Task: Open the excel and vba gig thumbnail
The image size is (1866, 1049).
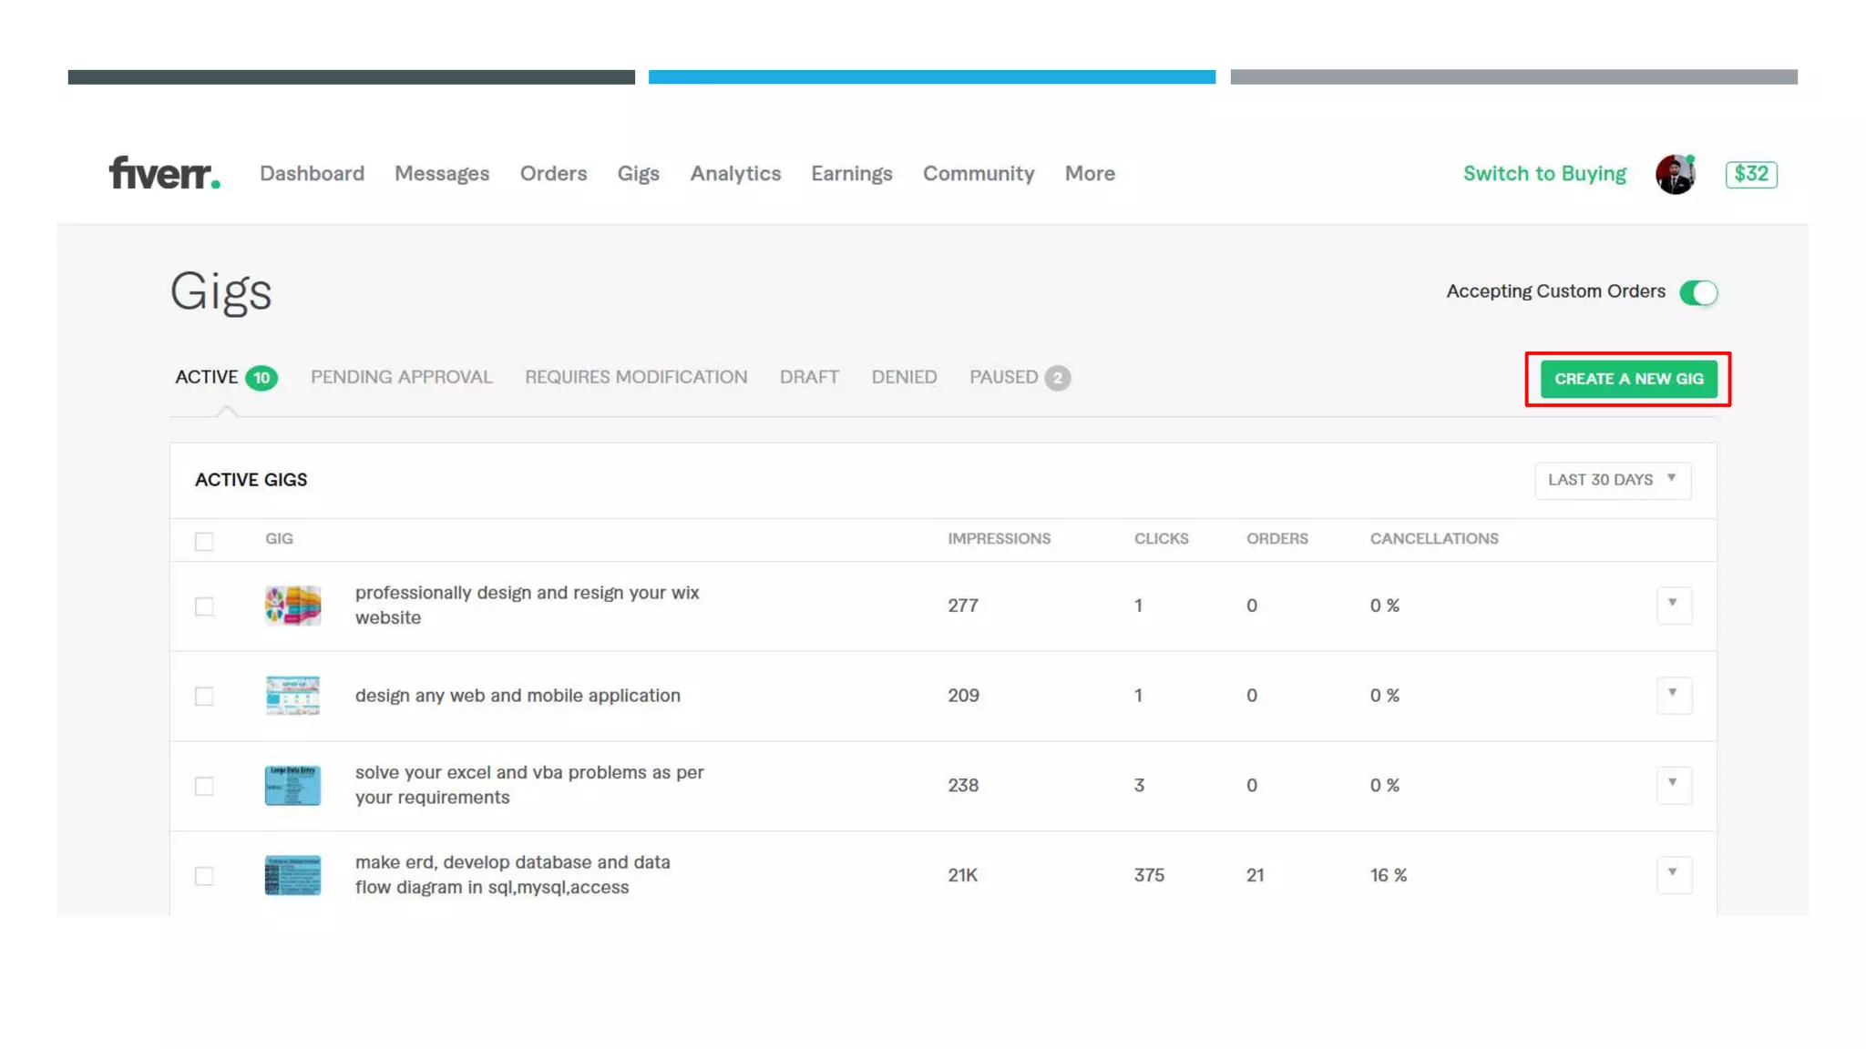Action: 292,785
